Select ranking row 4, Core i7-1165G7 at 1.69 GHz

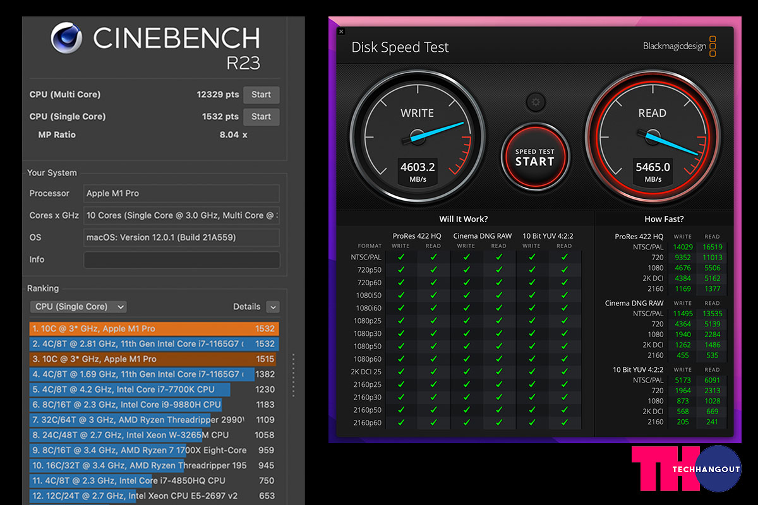pos(154,374)
